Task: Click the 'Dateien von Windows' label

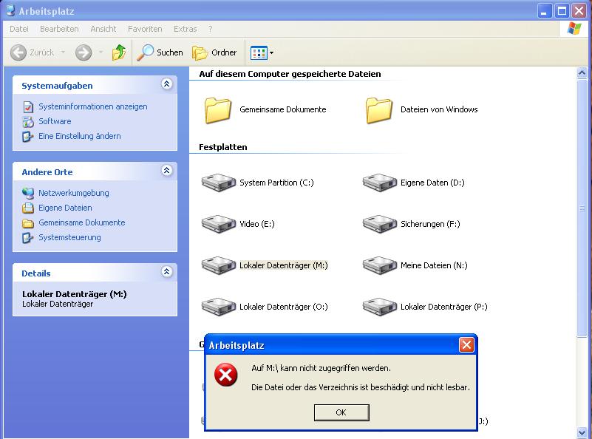Action: point(439,109)
